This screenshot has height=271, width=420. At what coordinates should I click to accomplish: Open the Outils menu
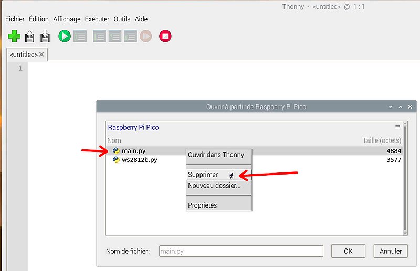click(122, 19)
